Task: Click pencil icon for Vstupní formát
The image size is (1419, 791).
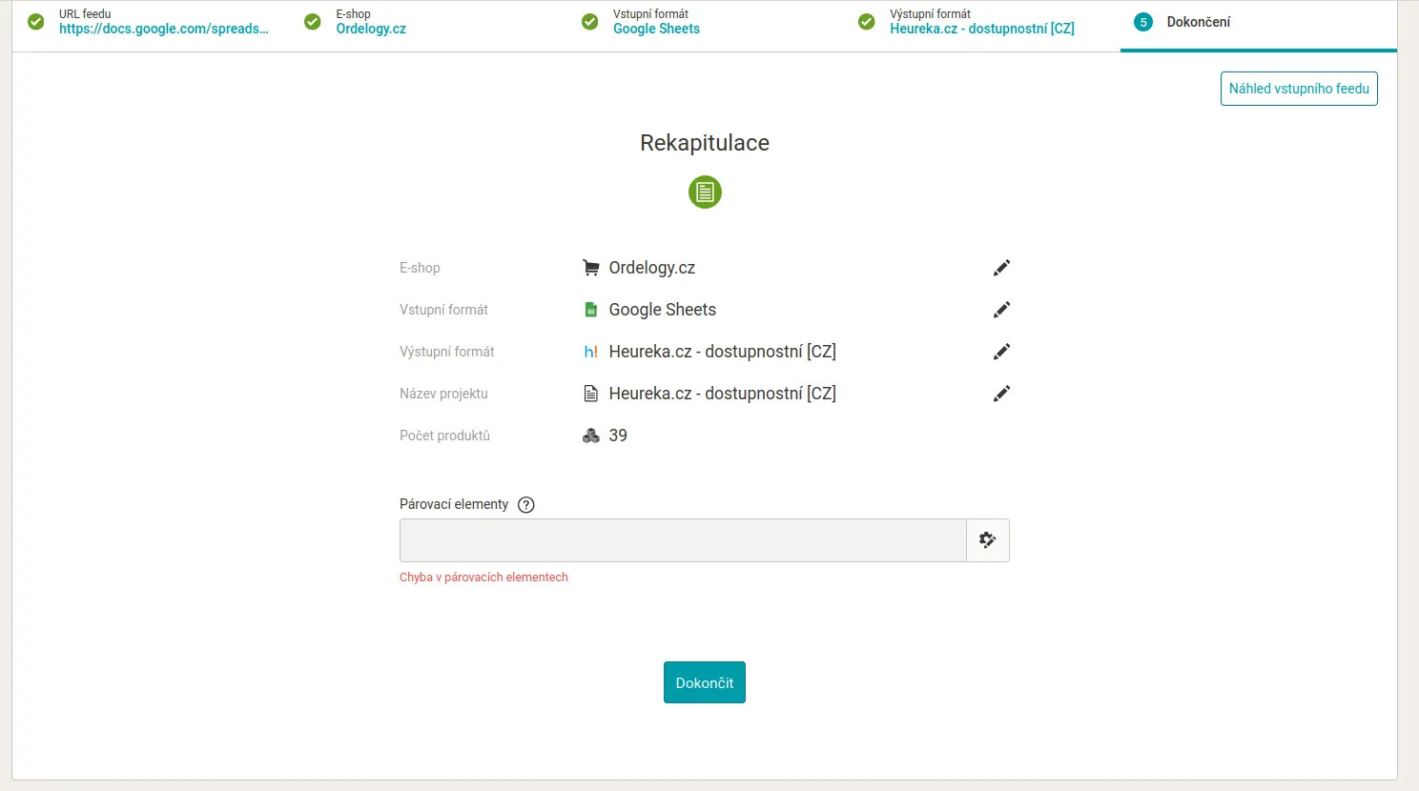Action: point(1001,310)
